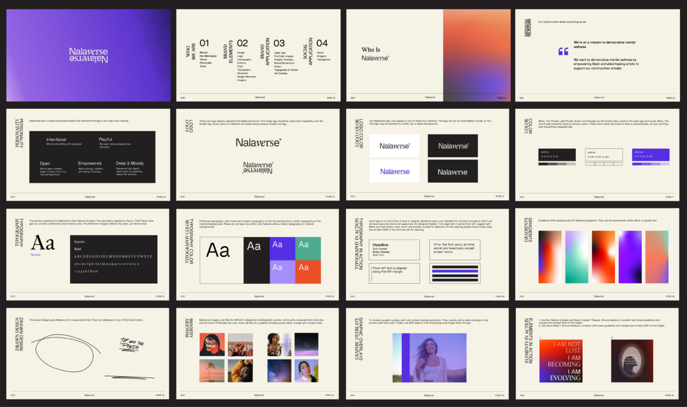
Task: Click the black tint strip below black swatch
Action: click(x=557, y=164)
